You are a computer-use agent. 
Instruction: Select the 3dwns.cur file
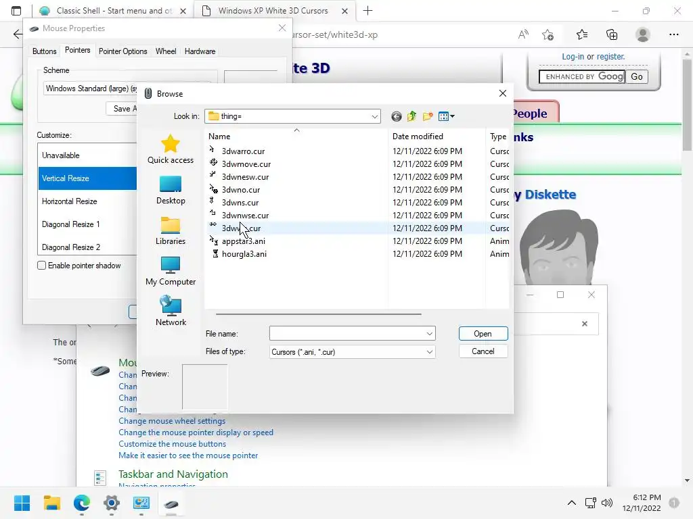[240, 203]
